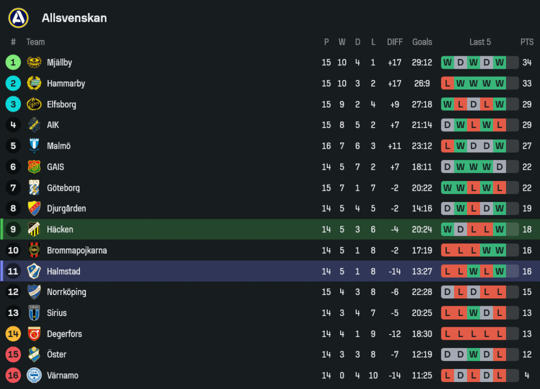Click the Värnamo club crest

tap(34, 375)
